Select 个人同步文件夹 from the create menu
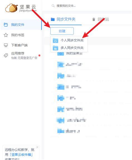132x160 pixels. tap(69, 40)
